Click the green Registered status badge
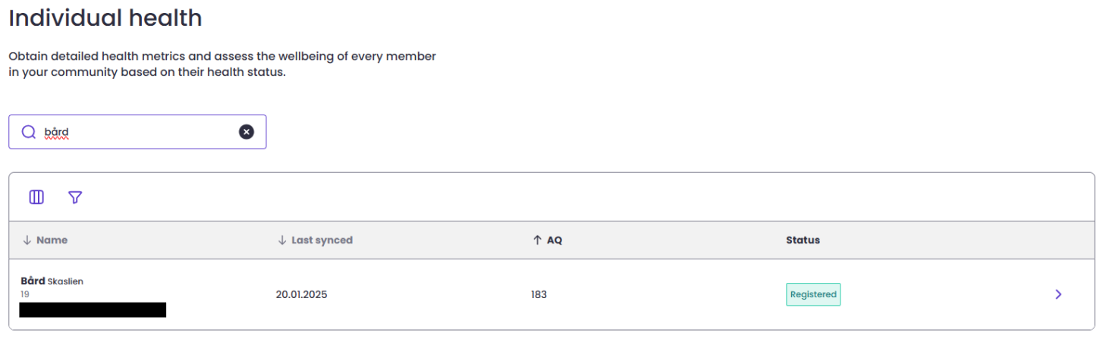This screenshot has width=1103, height=339. click(x=813, y=294)
